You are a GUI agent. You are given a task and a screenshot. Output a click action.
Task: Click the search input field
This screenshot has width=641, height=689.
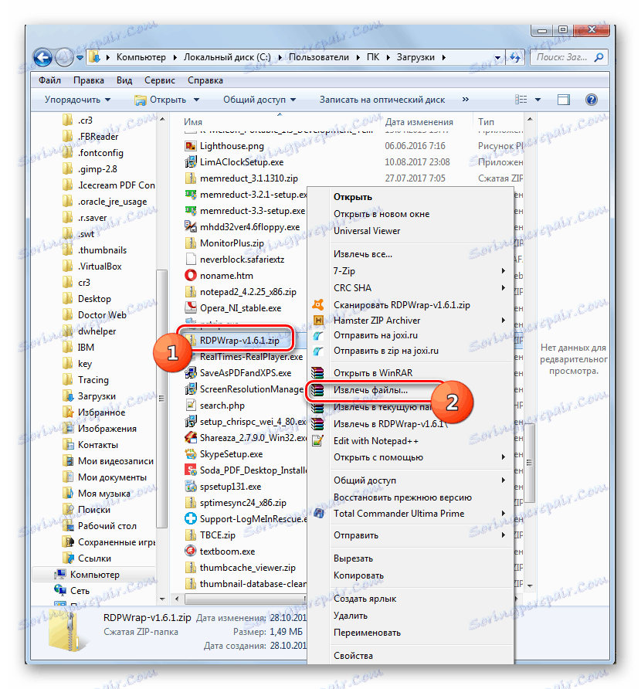(562, 57)
